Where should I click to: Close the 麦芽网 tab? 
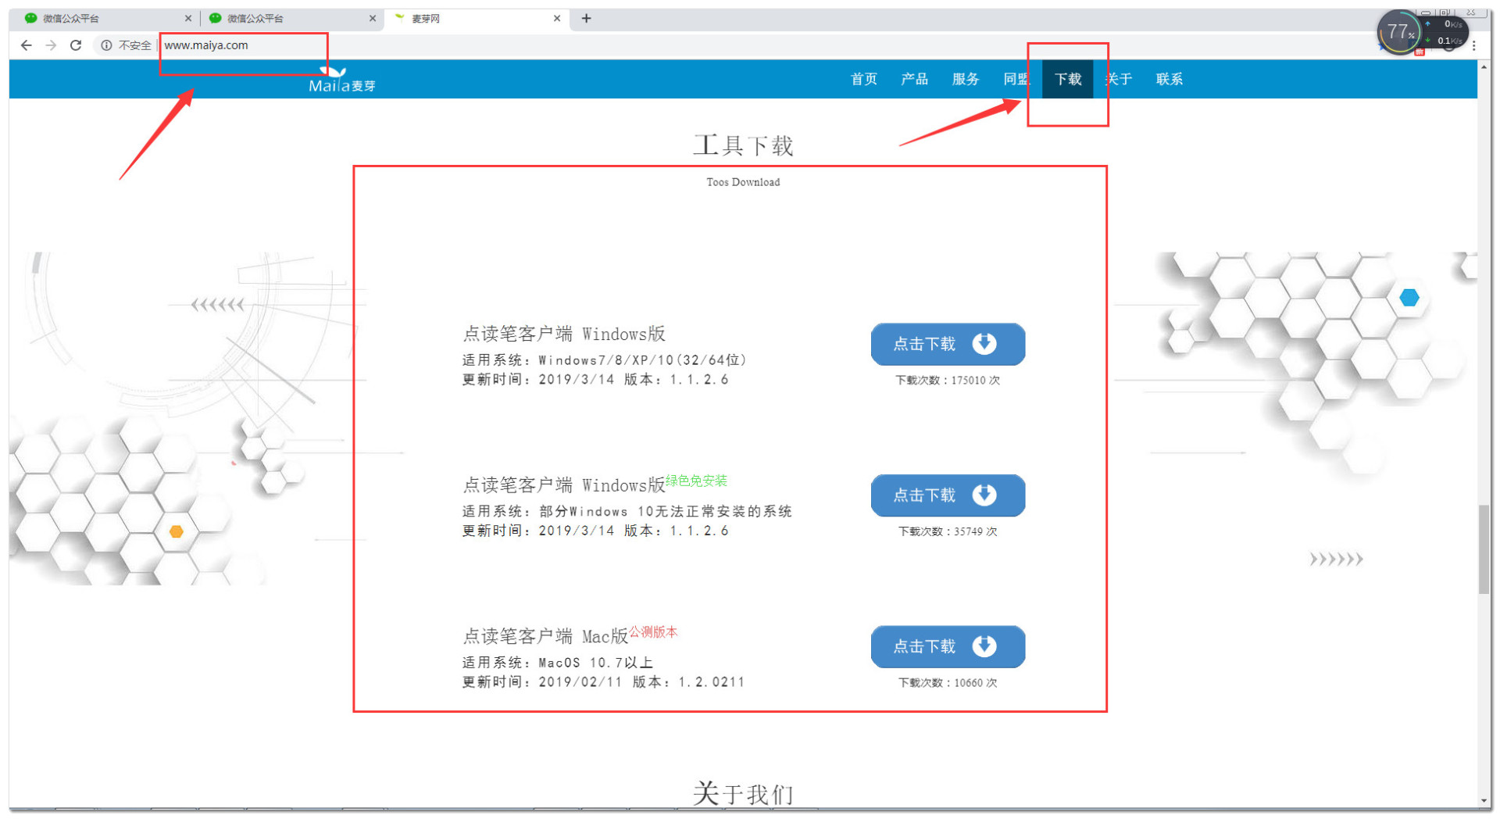[557, 18]
